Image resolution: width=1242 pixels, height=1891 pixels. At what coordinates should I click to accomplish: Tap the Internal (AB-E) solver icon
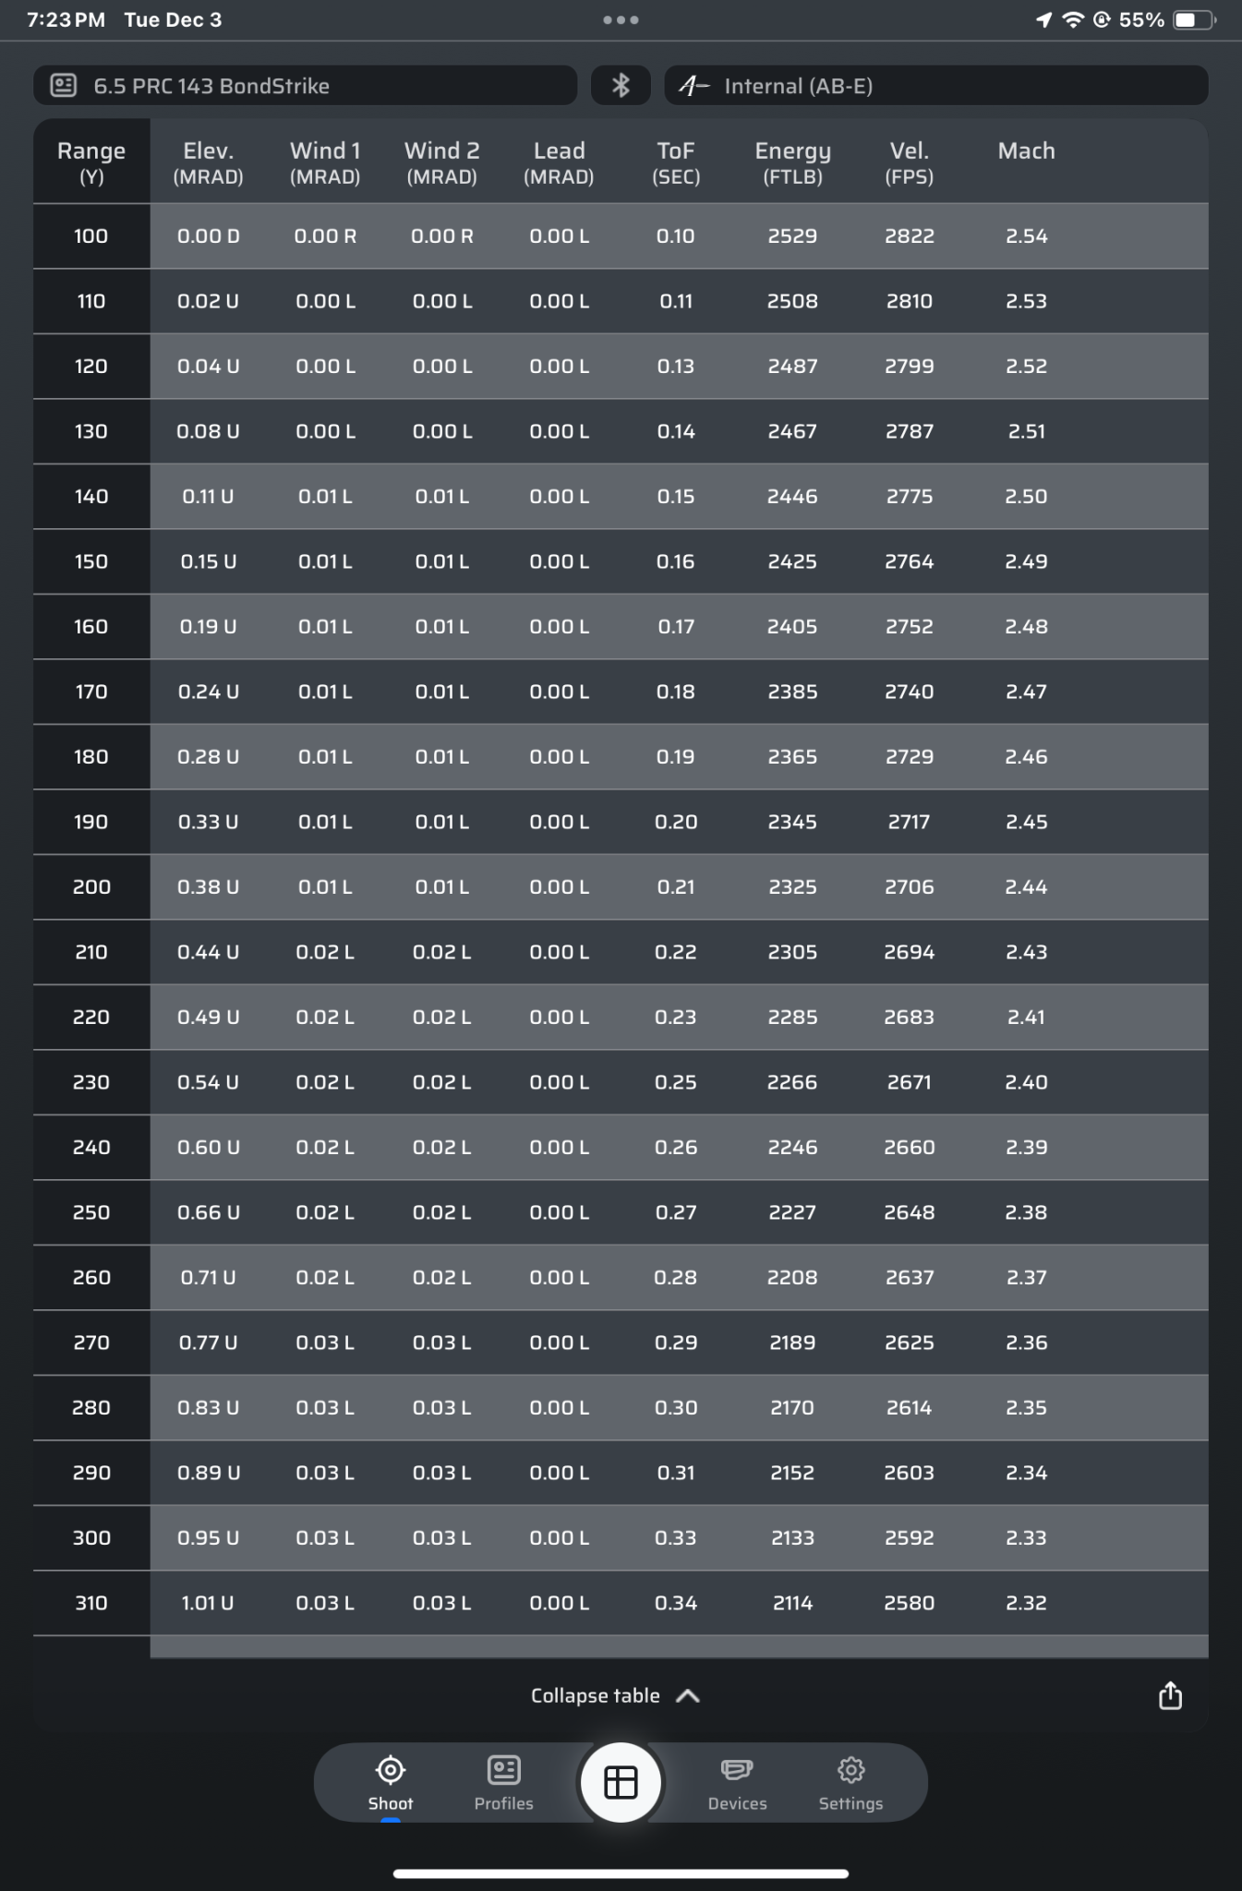click(x=693, y=86)
